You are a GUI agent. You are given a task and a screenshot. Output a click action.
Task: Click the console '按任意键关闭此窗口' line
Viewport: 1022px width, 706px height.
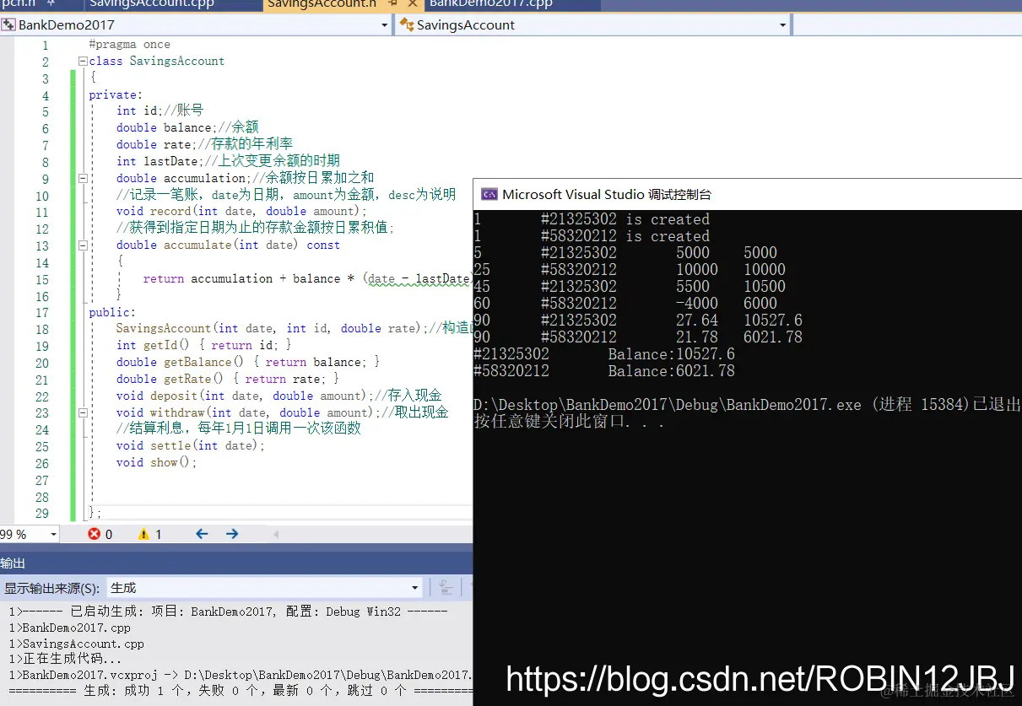coord(569,423)
